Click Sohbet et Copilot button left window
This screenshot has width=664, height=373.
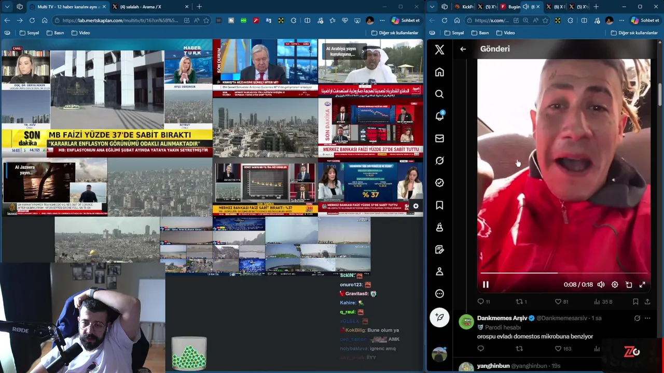[x=405, y=20]
